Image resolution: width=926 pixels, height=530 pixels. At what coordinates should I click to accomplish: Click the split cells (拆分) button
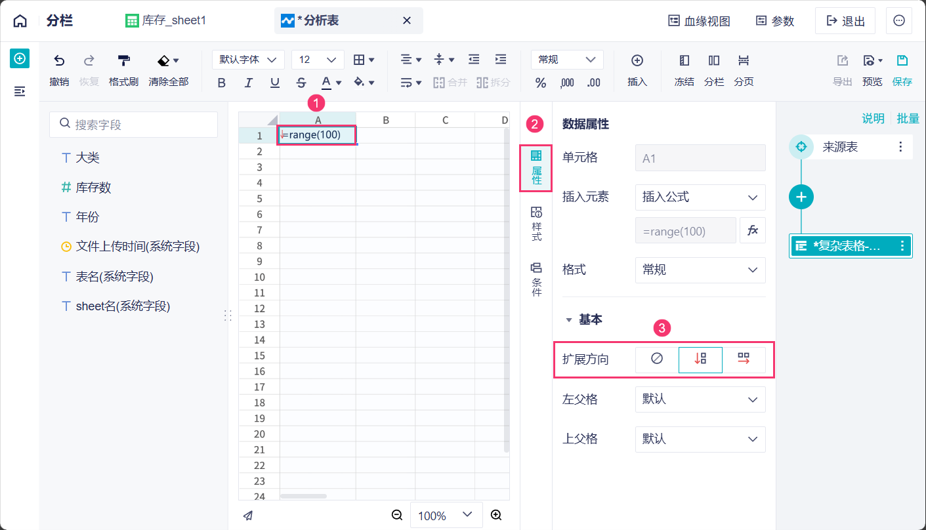pos(493,83)
